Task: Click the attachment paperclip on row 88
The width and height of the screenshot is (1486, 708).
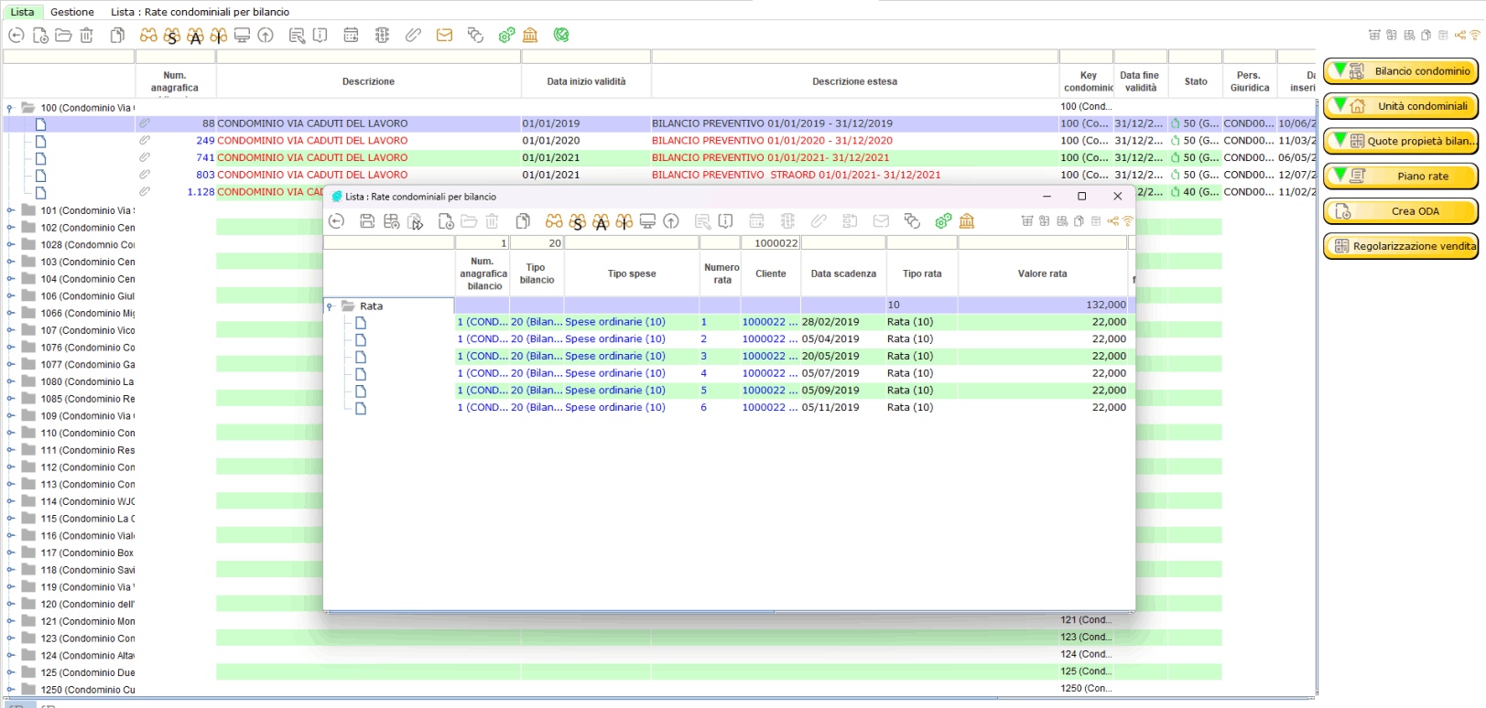Action: tap(145, 123)
